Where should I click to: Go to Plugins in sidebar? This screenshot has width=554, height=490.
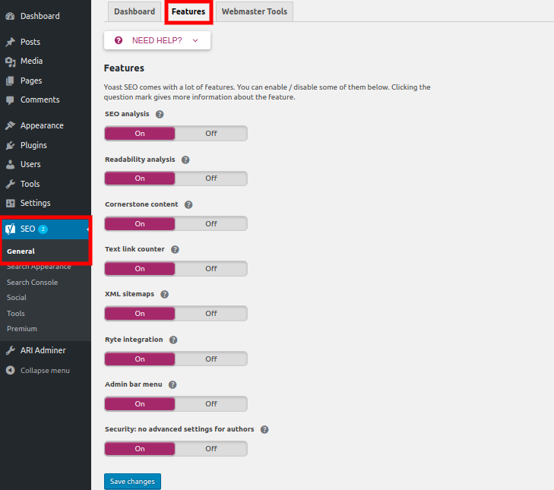click(33, 145)
